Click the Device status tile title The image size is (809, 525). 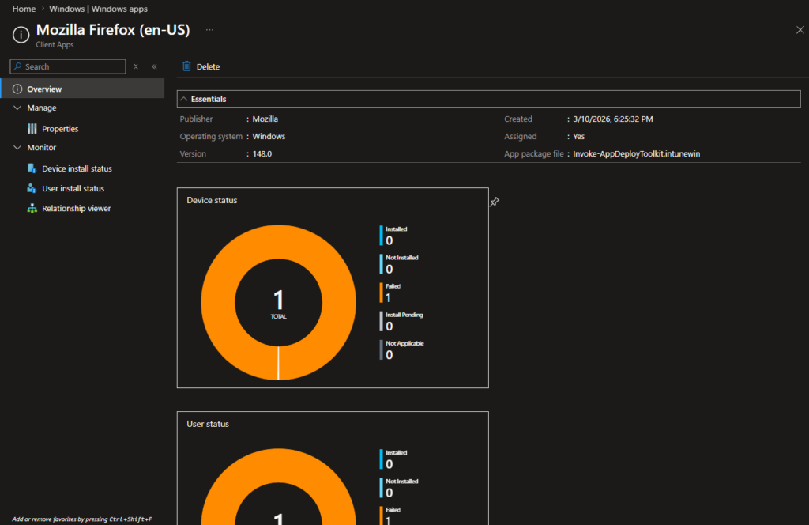(x=212, y=200)
